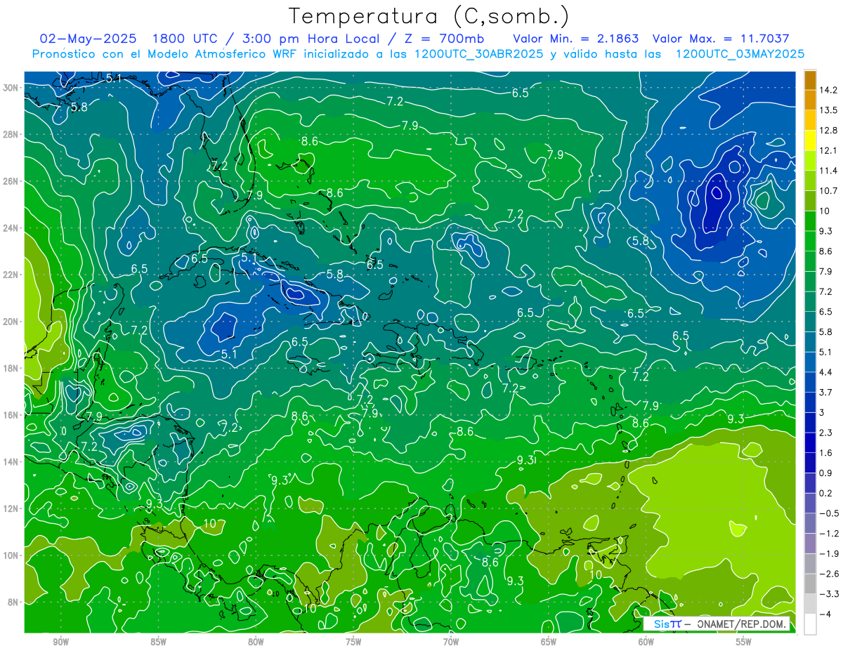Click the 1.6 value on color scale
The image size is (843, 651).
pos(827,453)
